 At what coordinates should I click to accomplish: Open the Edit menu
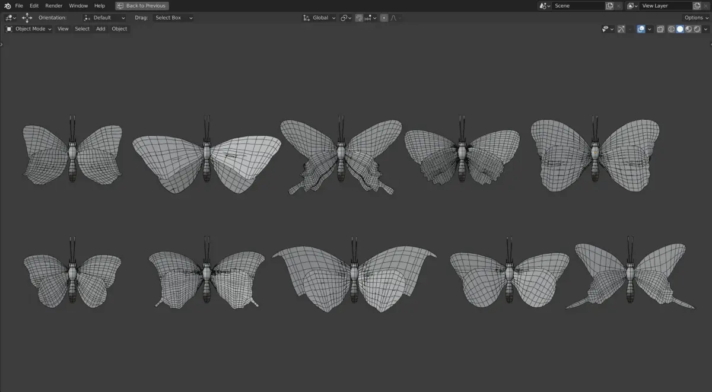tap(34, 6)
